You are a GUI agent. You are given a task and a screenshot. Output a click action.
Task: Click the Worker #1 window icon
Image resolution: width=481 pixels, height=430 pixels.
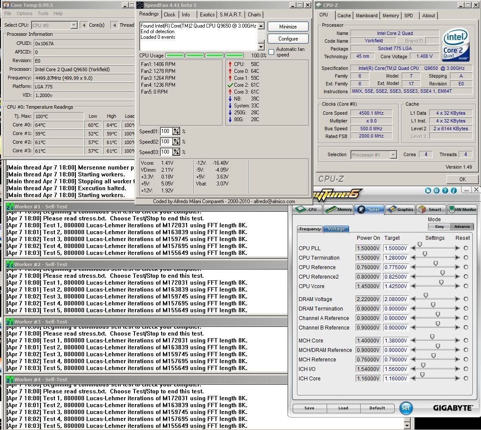pyautogui.click(x=10, y=207)
